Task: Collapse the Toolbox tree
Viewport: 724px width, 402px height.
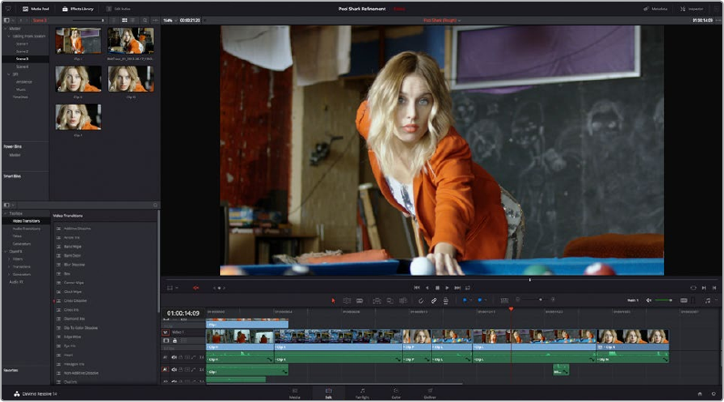Action: (5, 213)
